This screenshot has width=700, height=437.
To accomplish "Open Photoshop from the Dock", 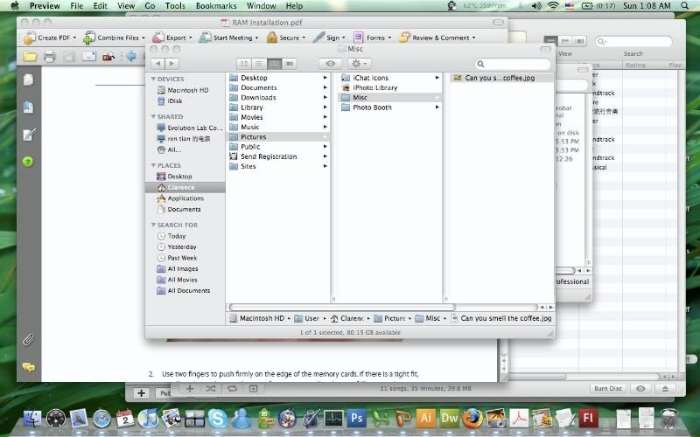I will (356, 419).
